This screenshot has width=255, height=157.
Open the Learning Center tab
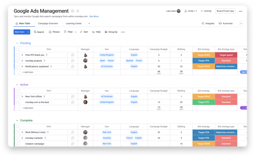(x=73, y=24)
